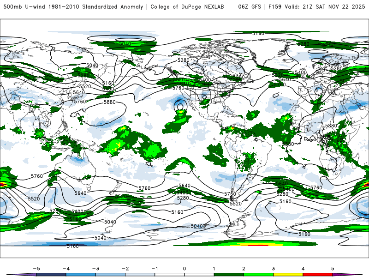Click the positive '4' colorbar tick label
The width and height of the screenshot is (369, 277).
(303, 269)
